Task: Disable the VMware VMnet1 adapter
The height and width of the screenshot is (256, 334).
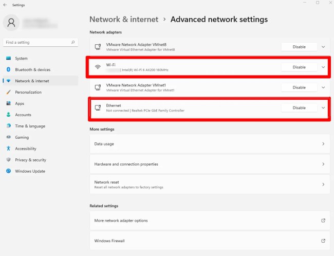Action: (299, 87)
